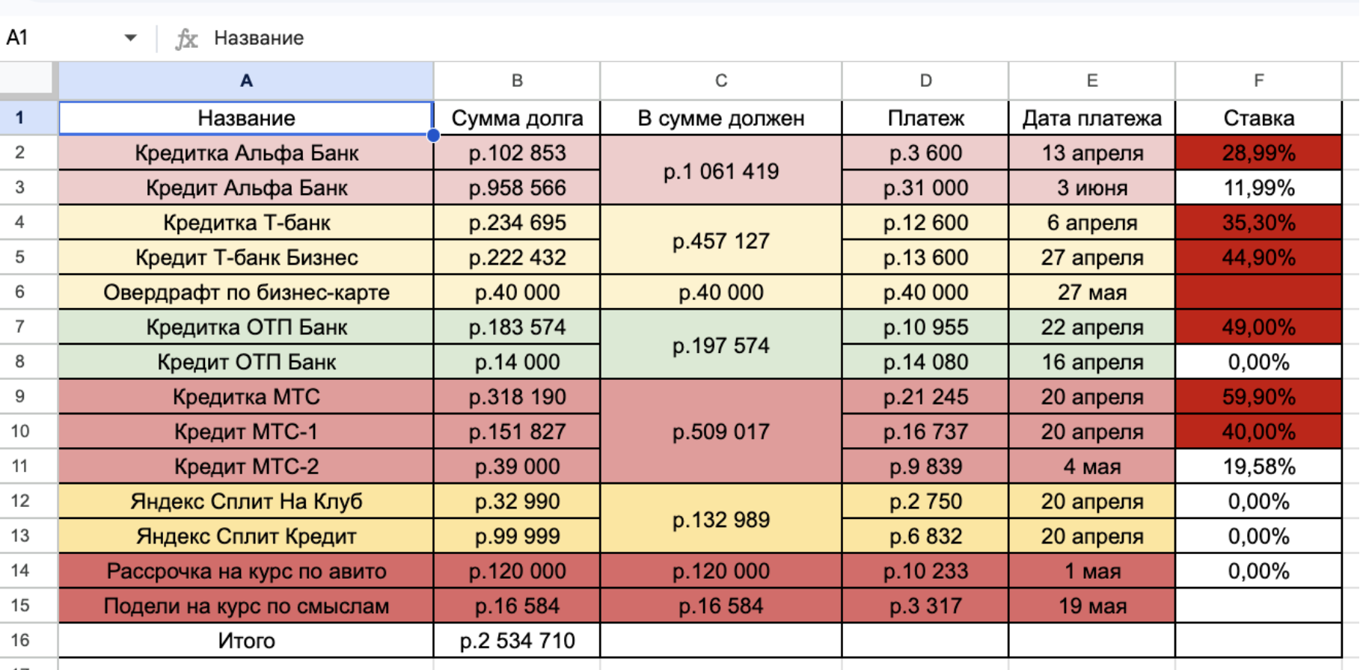This screenshot has width=1363, height=670.
Task: Click the Яндекс Сплит На Клуб cell
Action: point(246,501)
